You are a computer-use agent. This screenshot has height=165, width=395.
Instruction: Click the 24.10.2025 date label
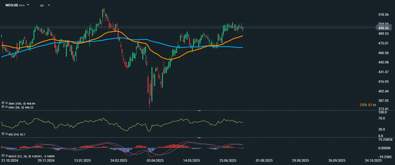pyautogui.click(x=373, y=161)
